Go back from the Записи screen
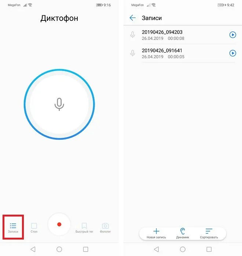The height and width of the screenshot is (256, 242). [132, 18]
